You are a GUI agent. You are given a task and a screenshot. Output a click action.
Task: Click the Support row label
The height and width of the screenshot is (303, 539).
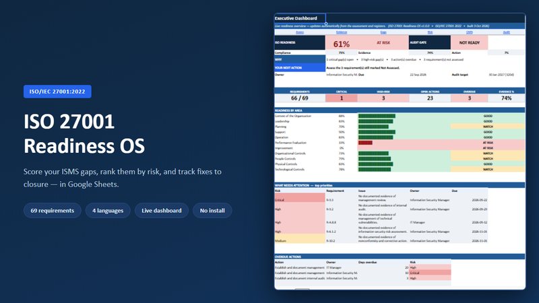280,132
